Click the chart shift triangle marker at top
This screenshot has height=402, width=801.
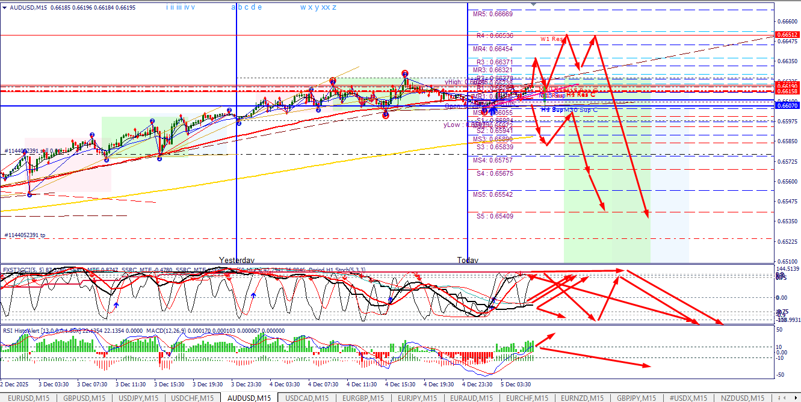533,4
